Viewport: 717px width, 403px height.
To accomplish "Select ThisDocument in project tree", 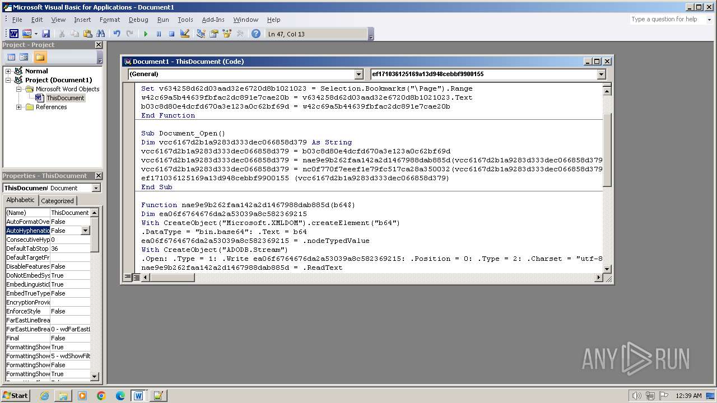I will coord(65,98).
